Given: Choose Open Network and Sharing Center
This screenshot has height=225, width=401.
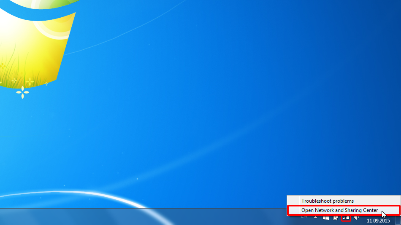Looking at the screenshot, I should (x=339, y=210).
